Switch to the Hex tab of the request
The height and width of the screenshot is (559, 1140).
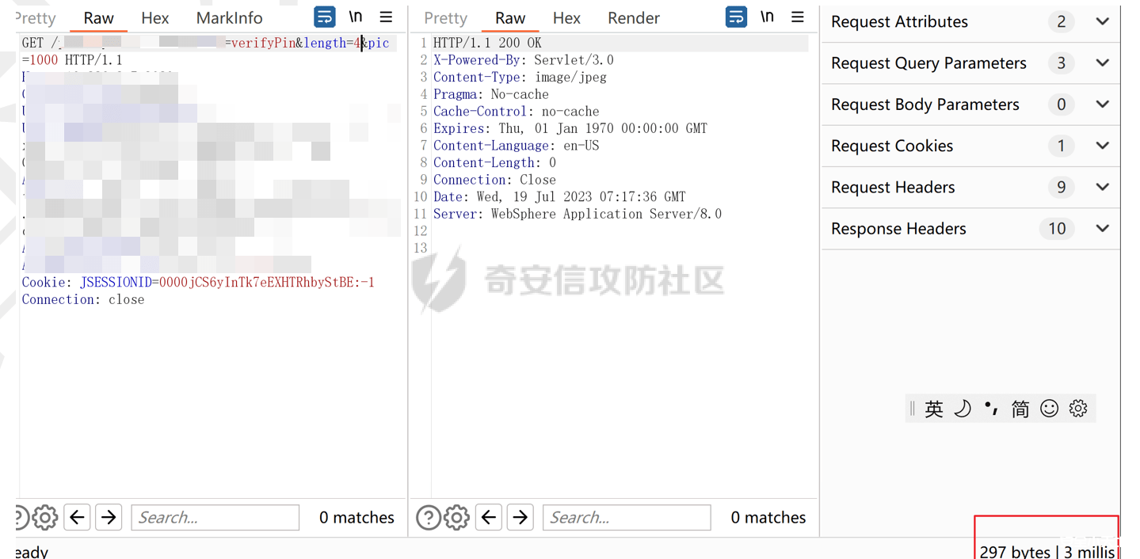pyautogui.click(x=154, y=17)
